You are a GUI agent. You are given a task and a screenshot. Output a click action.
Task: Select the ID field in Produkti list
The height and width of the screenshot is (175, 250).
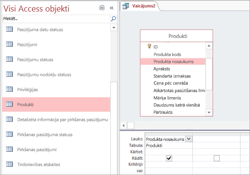[156, 47]
